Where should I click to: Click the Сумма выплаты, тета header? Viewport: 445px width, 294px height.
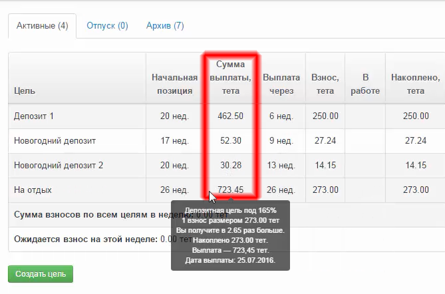tap(230, 78)
